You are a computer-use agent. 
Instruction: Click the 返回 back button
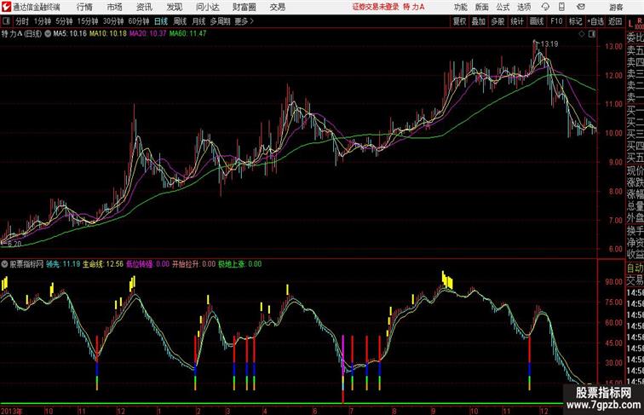click(615, 21)
